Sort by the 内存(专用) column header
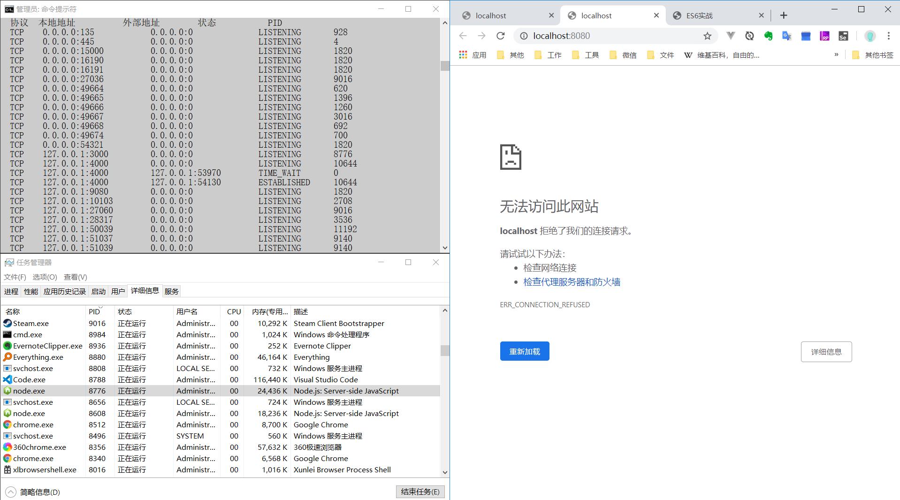Screen dimensions: 900x500 point(267,311)
